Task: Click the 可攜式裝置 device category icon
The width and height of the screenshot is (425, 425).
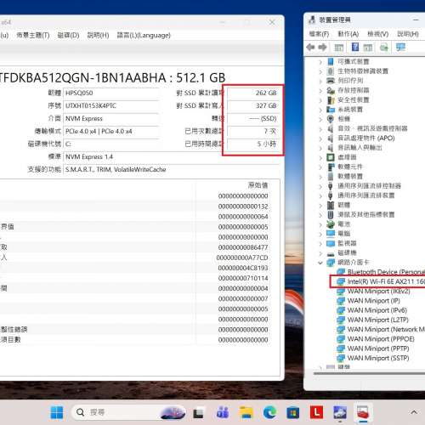Action: coord(331,61)
